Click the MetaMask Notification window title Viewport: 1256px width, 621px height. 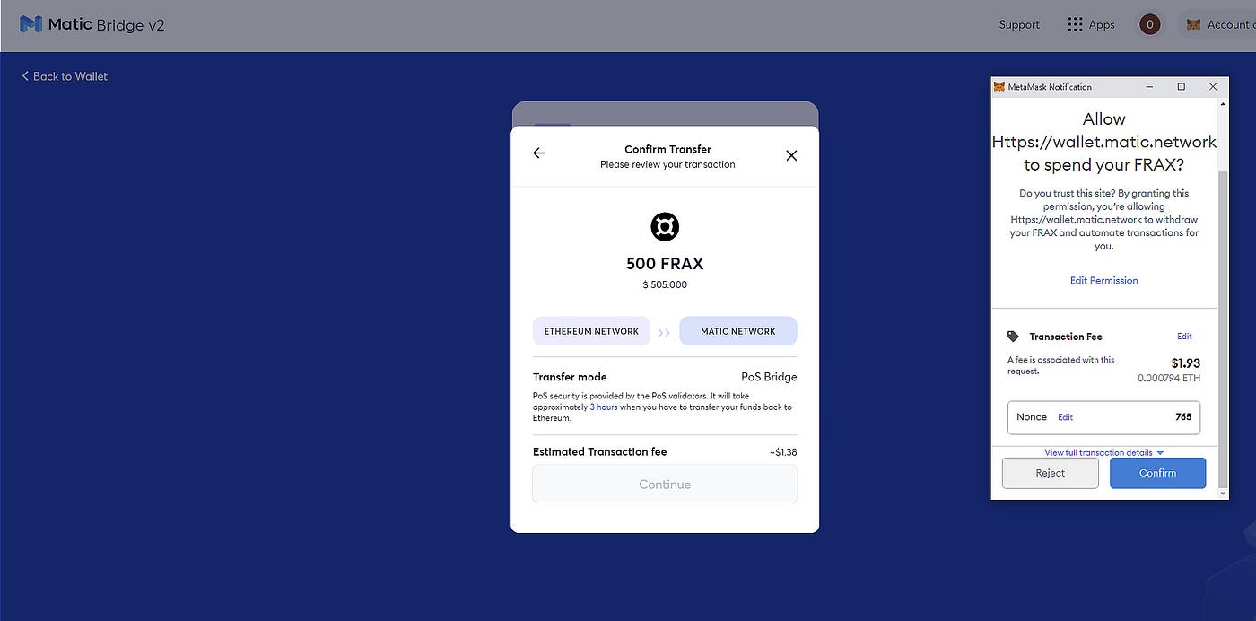coord(1050,87)
